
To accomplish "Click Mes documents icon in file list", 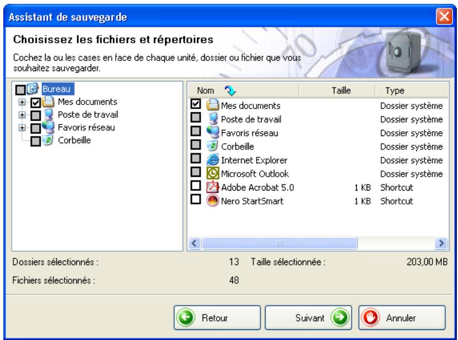I will (213, 105).
